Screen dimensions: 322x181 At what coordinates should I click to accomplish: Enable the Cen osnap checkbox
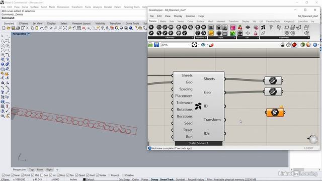click(42, 175)
